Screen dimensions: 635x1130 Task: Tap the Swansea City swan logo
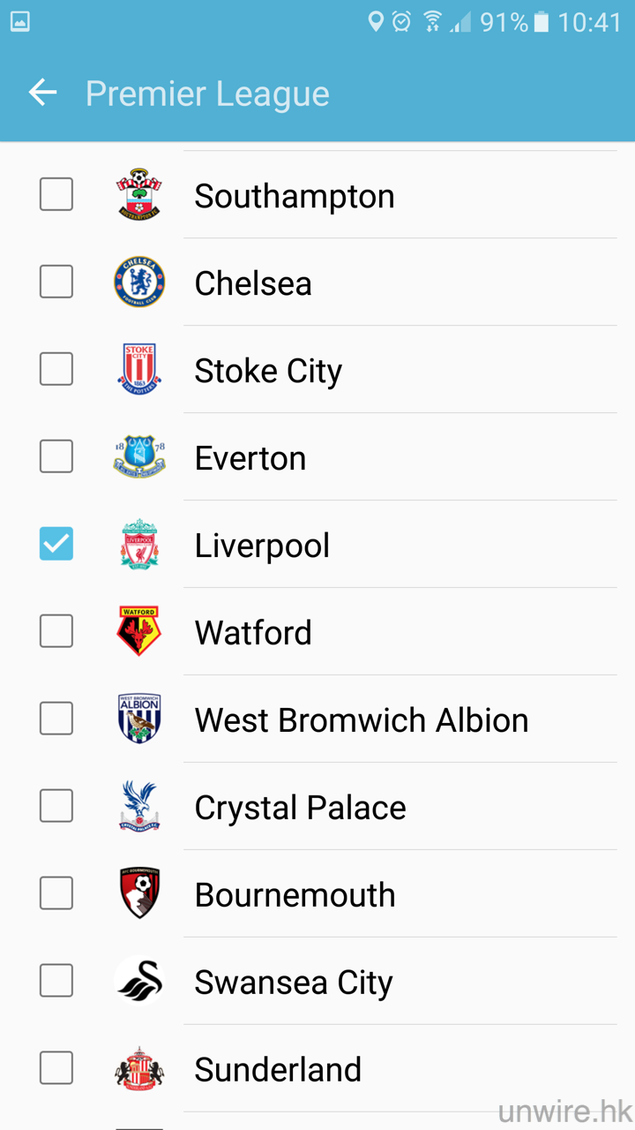[x=139, y=981]
